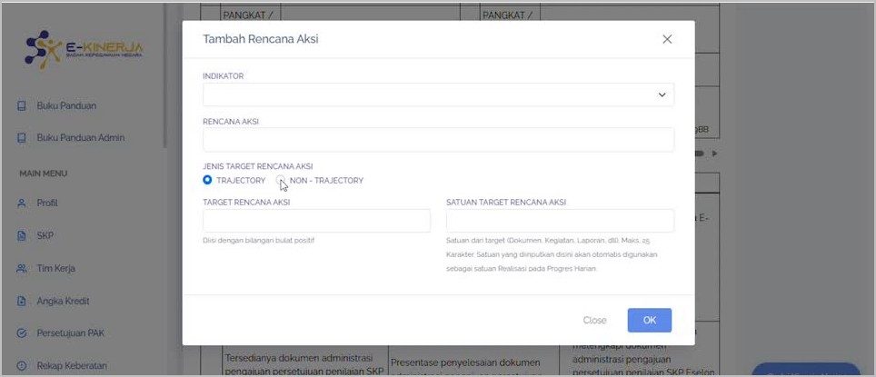This screenshot has height=377, width=876.
Task: Click the Buku Panduan Admin book icon
Action: (x=22, y=137)
